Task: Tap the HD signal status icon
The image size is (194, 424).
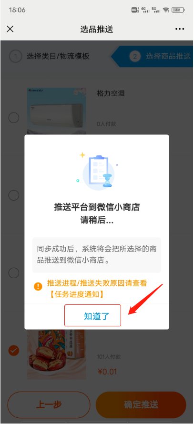Action: pos(135,10)
